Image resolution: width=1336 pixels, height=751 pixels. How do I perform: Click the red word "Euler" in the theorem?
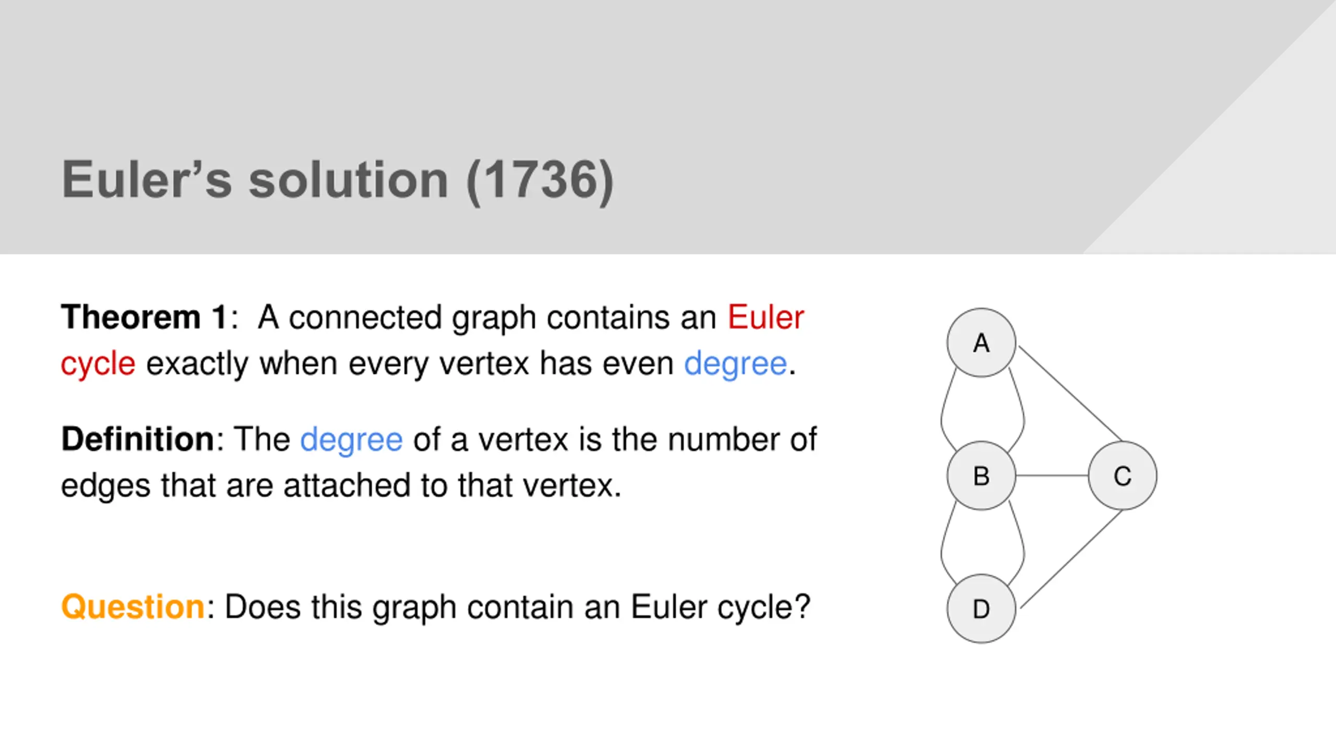(x=766, y=317)
